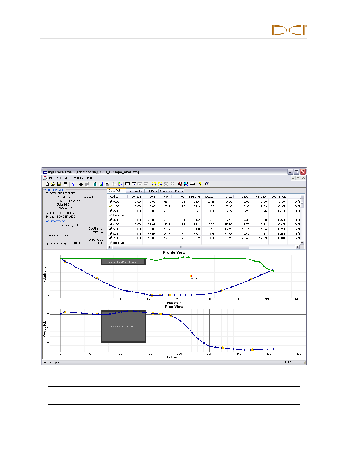Viewport: 348px width, 450px height.
Task: Click the Digital Control Incorporated site name
Action: coord(75,197)
